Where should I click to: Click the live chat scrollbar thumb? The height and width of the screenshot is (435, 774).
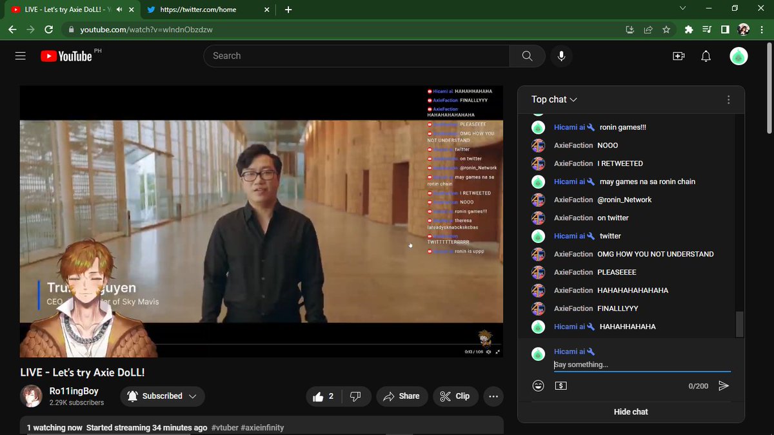pyautogui.click(x=740, y=324)
